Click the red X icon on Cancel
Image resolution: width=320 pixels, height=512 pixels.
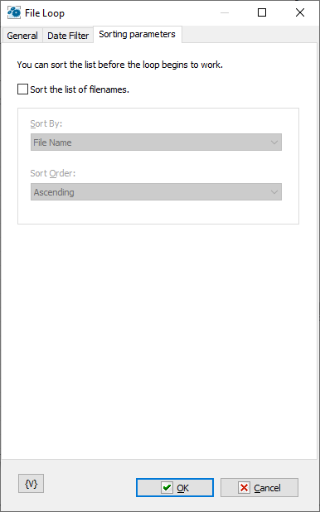[244, 488]
